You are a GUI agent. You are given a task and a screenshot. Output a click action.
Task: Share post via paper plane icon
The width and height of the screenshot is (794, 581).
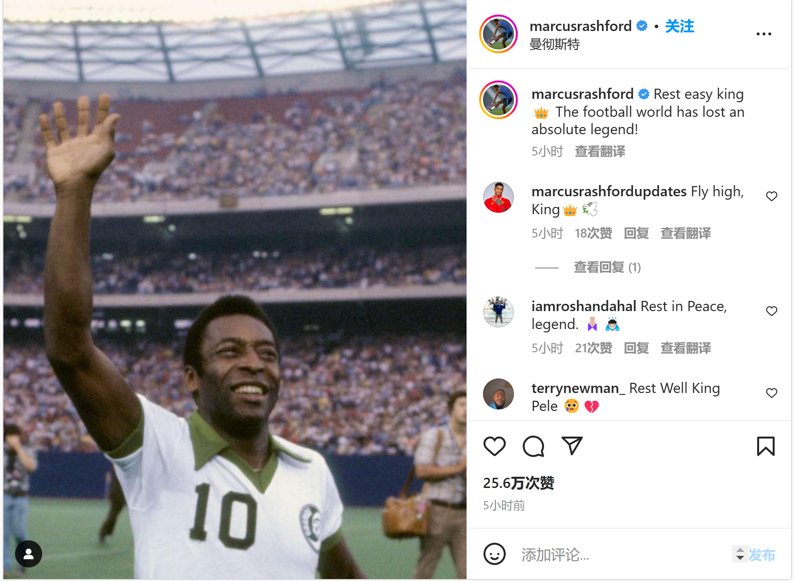572,446
